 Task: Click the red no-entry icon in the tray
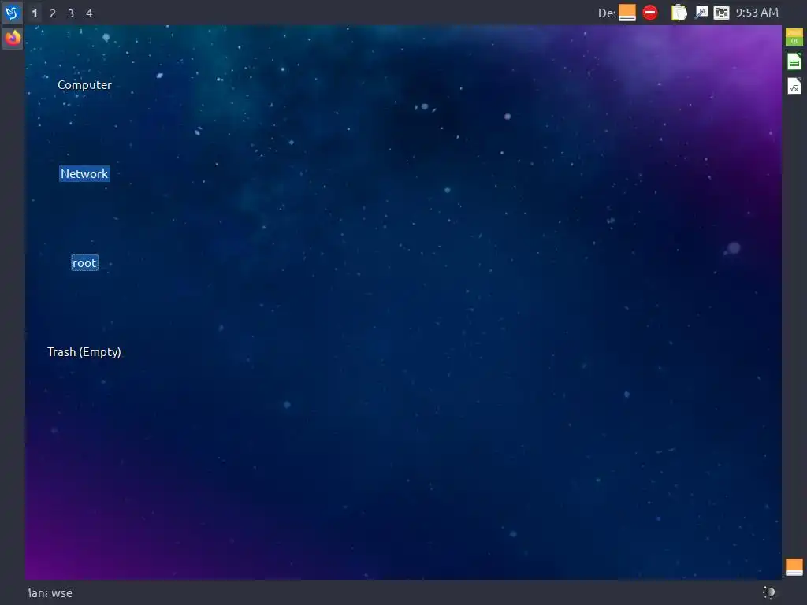click(x=650, y=13)
